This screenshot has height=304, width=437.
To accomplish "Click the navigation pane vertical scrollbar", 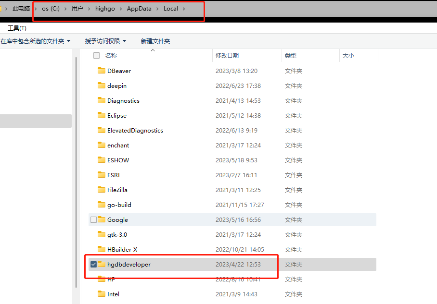I will coord(76,172).
